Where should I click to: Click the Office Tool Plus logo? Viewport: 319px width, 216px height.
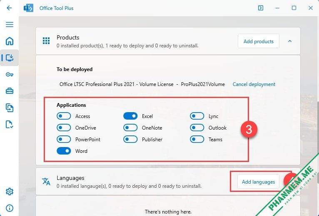28,8
